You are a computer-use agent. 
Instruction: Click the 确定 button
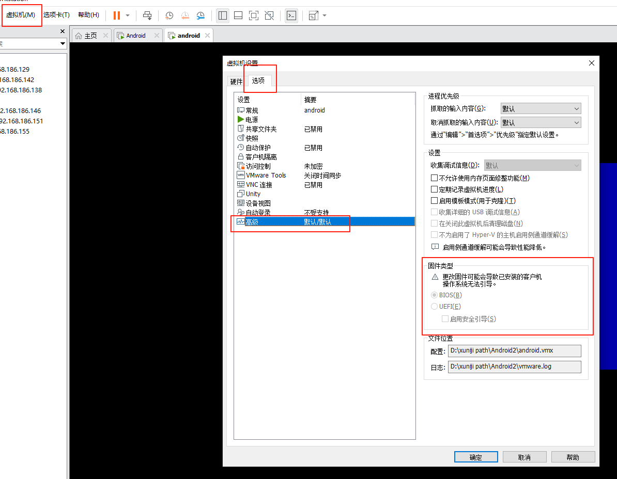[476, 457]
